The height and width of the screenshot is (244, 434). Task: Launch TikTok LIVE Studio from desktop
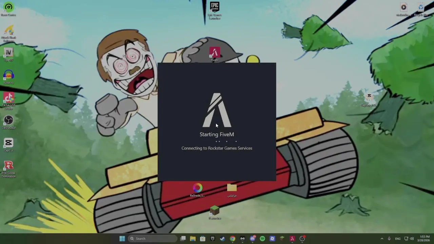pyautogui.click(x=8, y=101)
